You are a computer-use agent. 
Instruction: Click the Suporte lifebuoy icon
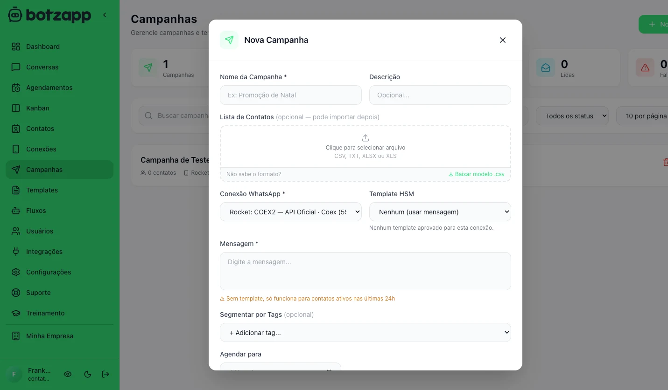16,293
